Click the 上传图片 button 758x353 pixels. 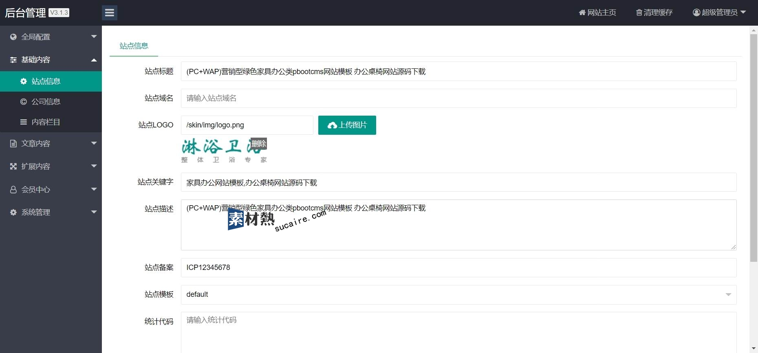(347, 125)
